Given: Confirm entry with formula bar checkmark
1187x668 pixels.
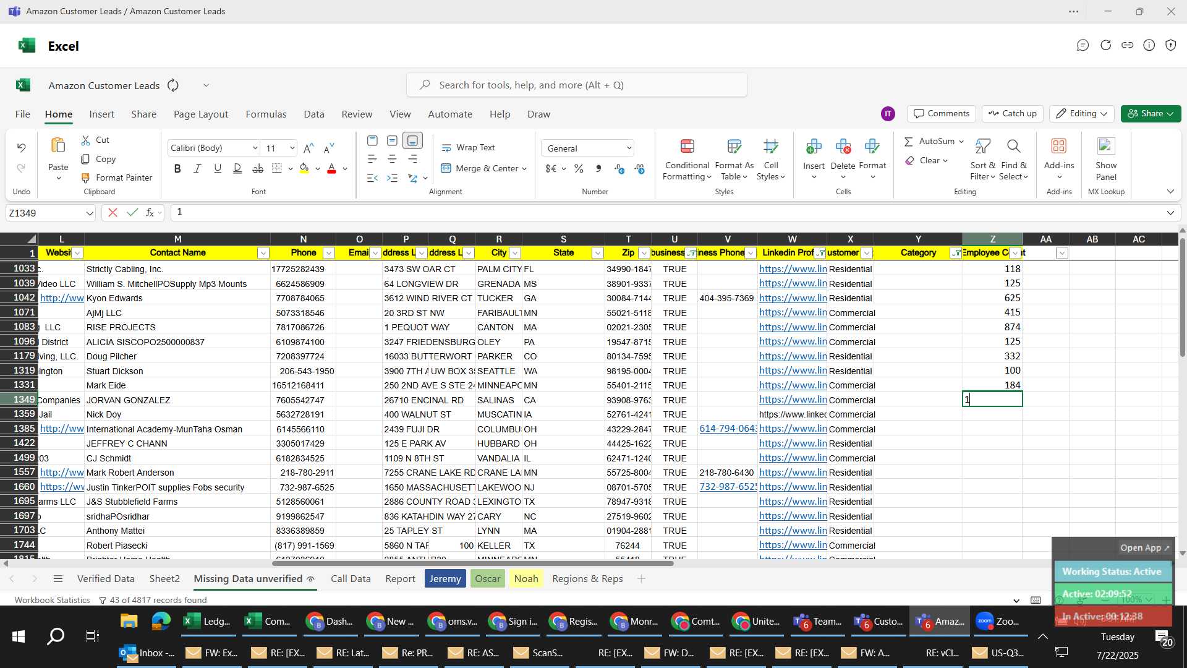Looking at the screenshot, I should (x=132, y=213).
